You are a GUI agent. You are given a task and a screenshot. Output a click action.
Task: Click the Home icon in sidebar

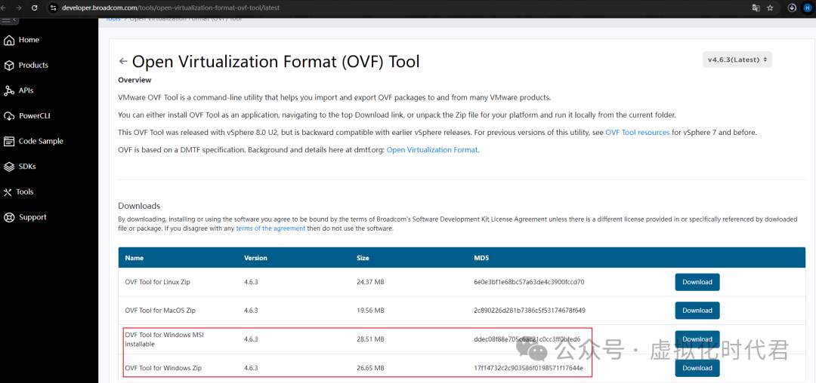[x=10, y=40]
